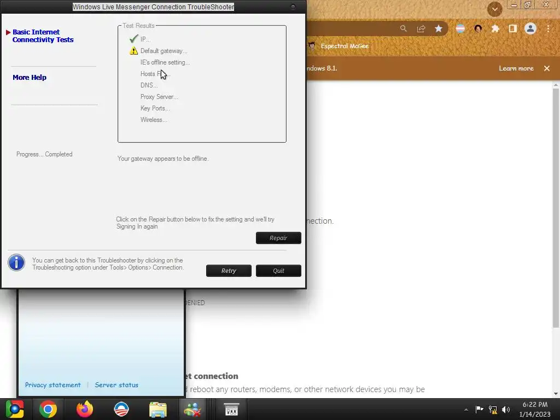560x420 pixels.
Task: Click the Chrome search magnifier icon
Action: click(403, 28)
